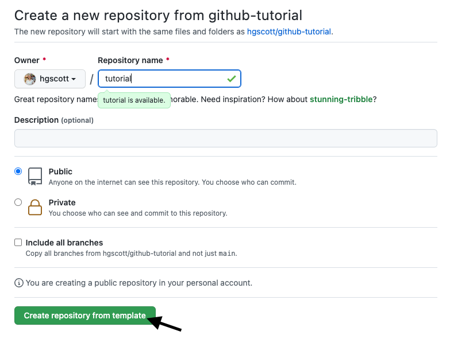
Task: Click the Description (optional) label
Action: (54, 120)
